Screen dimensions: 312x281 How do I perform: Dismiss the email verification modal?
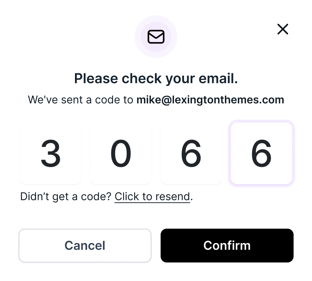(x=283, y=29)
